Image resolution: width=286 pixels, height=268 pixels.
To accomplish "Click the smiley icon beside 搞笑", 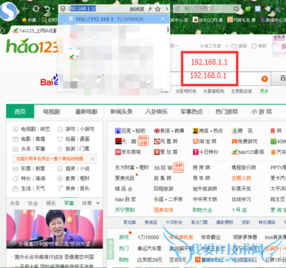I will pos(59,169).
